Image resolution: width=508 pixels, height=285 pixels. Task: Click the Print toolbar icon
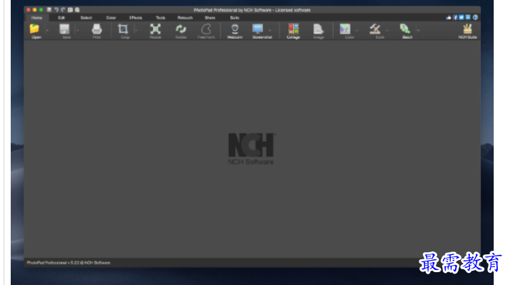click(97, 29)
